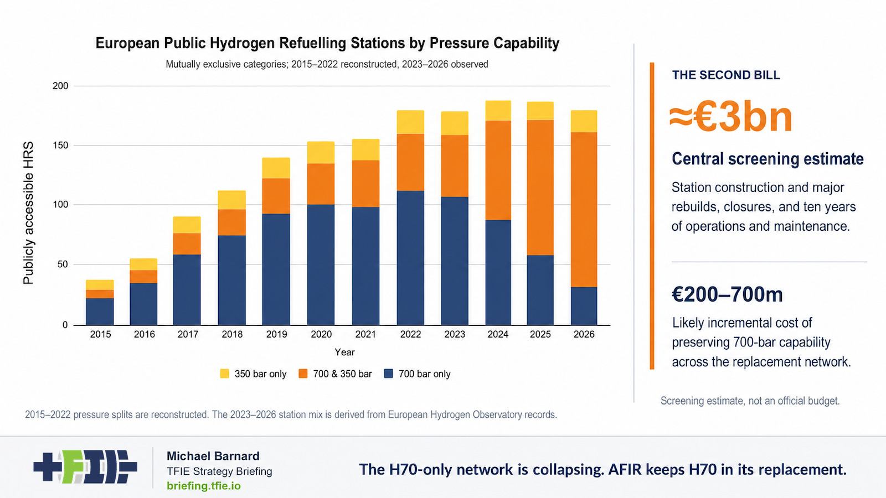Click the TFIE logo in the footer
This screenshot has height=498, width=886.
tap(85, 467)
